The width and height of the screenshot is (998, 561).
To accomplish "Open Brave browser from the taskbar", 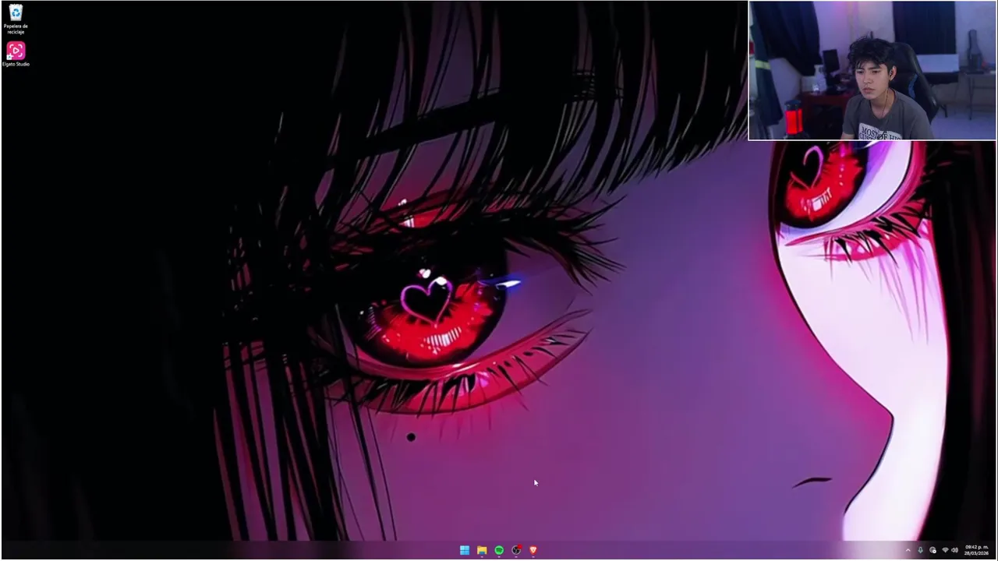I will (533, 550).
